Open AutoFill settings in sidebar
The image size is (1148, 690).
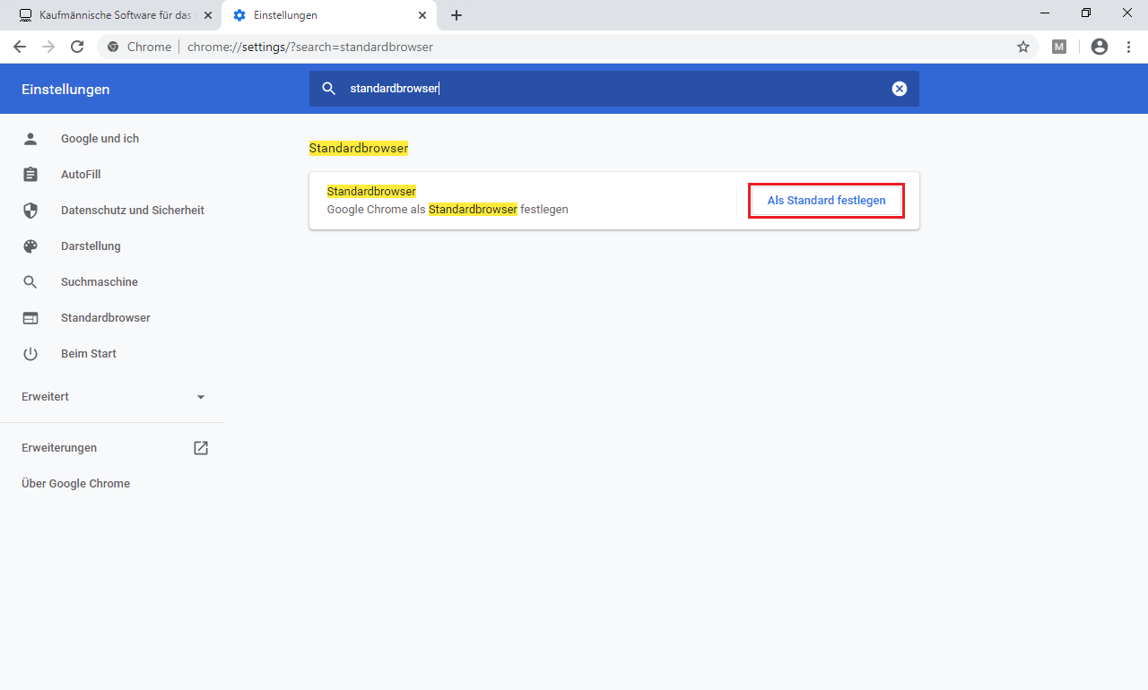click(81, 175)
